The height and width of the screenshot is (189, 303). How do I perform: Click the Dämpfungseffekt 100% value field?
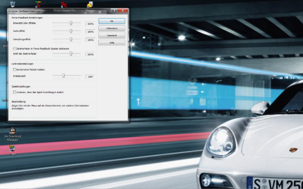click(x=90, y=40)
